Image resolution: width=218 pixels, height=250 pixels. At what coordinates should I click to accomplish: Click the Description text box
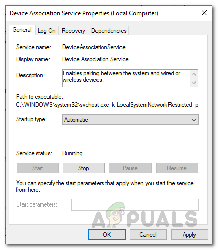(126, 78)
